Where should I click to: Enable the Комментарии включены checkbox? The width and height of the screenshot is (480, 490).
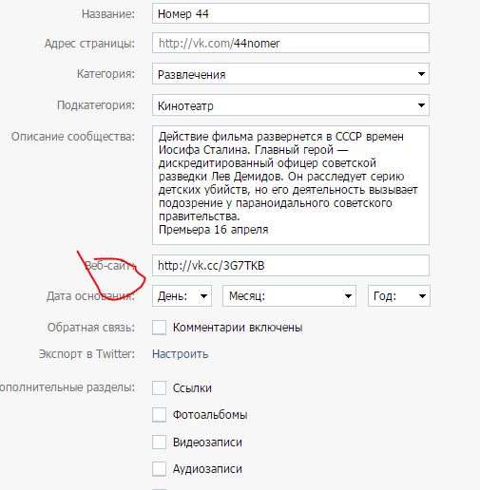159,328
